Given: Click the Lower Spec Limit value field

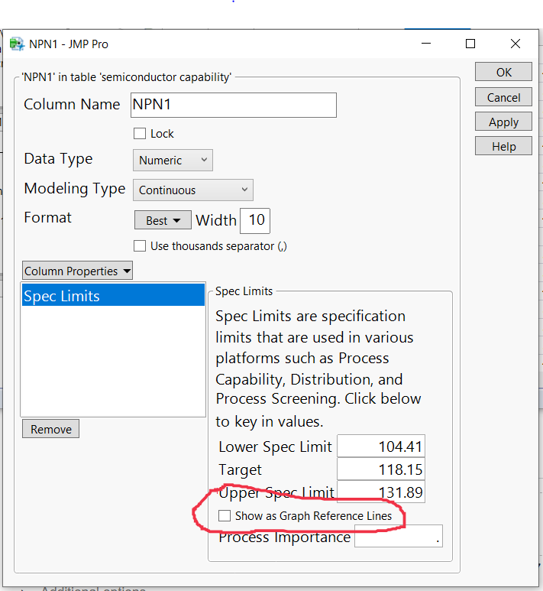Looking at the screenshot, I should [380, 447].
